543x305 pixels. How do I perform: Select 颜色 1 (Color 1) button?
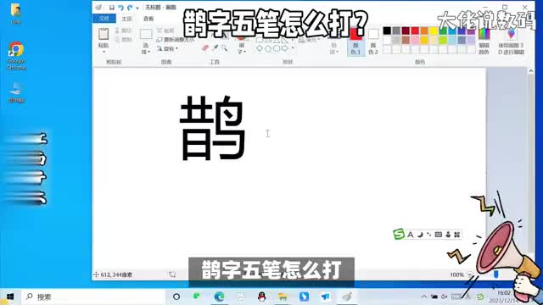355,42
